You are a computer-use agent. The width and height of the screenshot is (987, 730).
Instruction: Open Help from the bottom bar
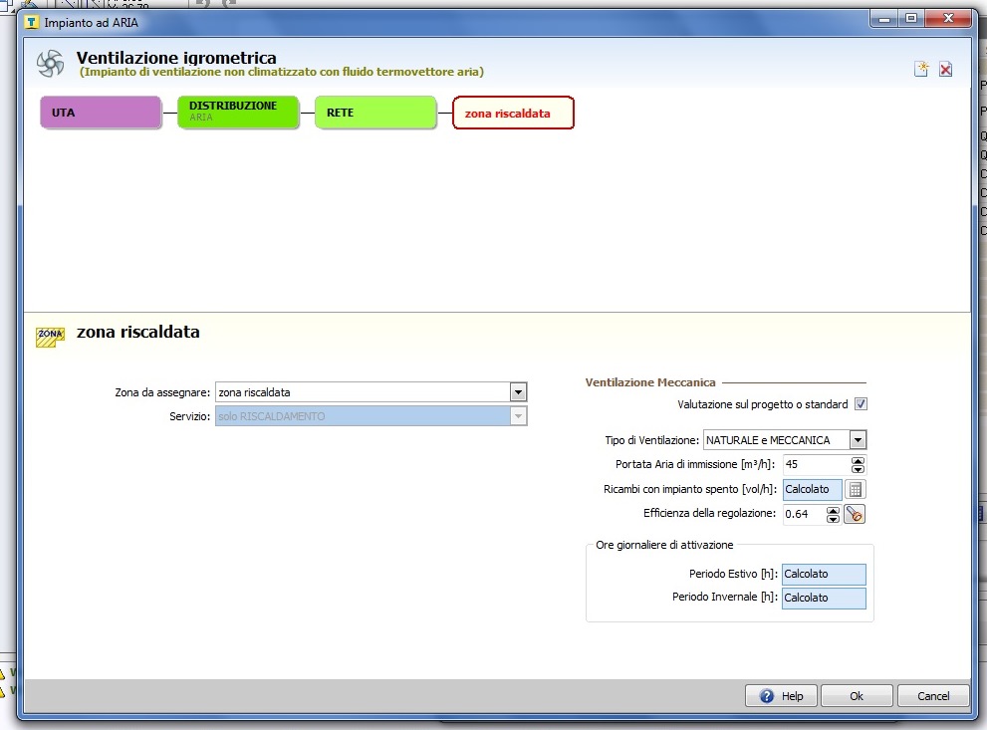tap(782, 696)
